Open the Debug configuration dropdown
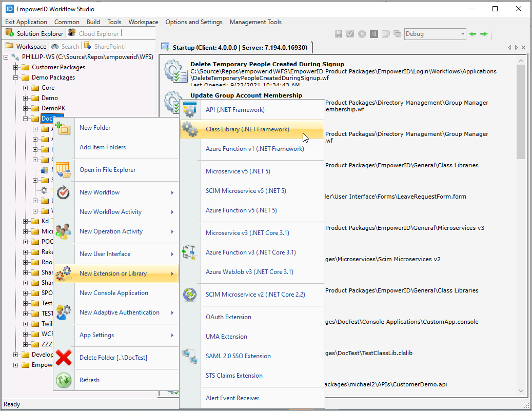 click(462, 34)
